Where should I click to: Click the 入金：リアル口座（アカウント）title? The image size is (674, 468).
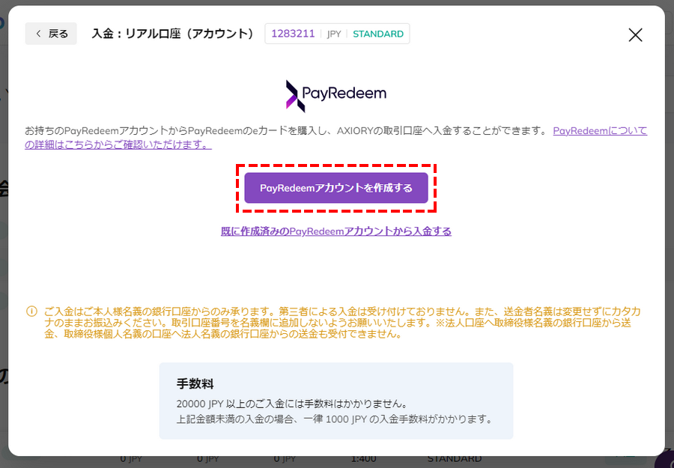[173, 34]
